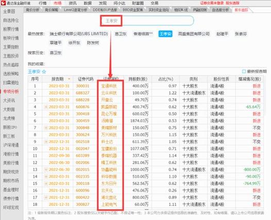Switch to the DDE和SUP选股 tab

coord(105,10)
